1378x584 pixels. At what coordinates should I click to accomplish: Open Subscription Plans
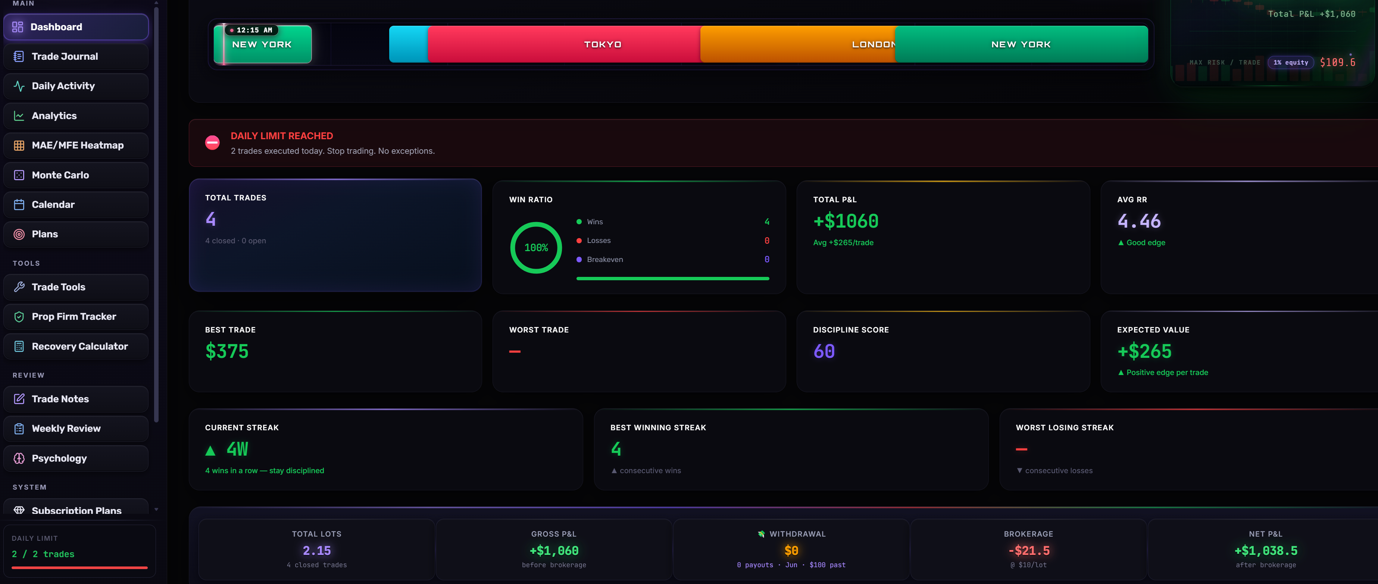tap(76, 507)
